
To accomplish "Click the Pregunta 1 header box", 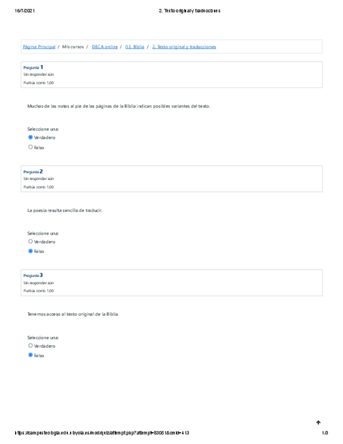I will [x=171, y=74].
